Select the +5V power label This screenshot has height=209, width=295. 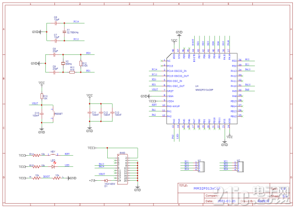92,181
